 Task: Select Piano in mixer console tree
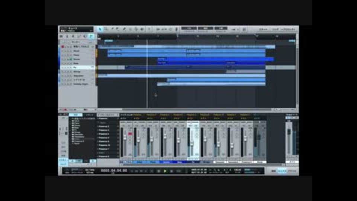[x=77, y=123]
